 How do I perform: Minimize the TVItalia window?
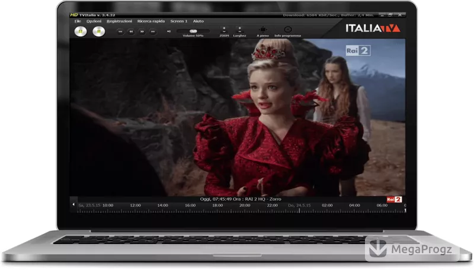pos(382,15)
